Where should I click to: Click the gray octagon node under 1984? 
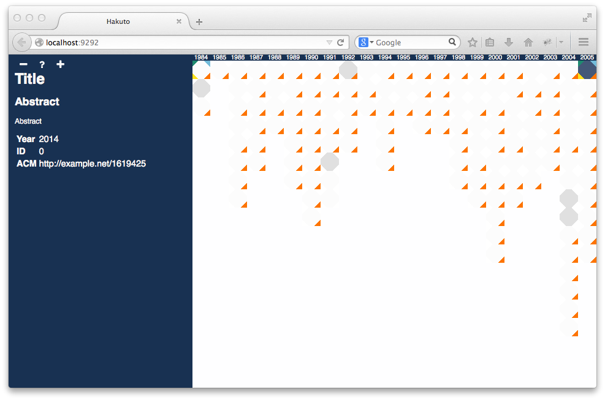201,88
